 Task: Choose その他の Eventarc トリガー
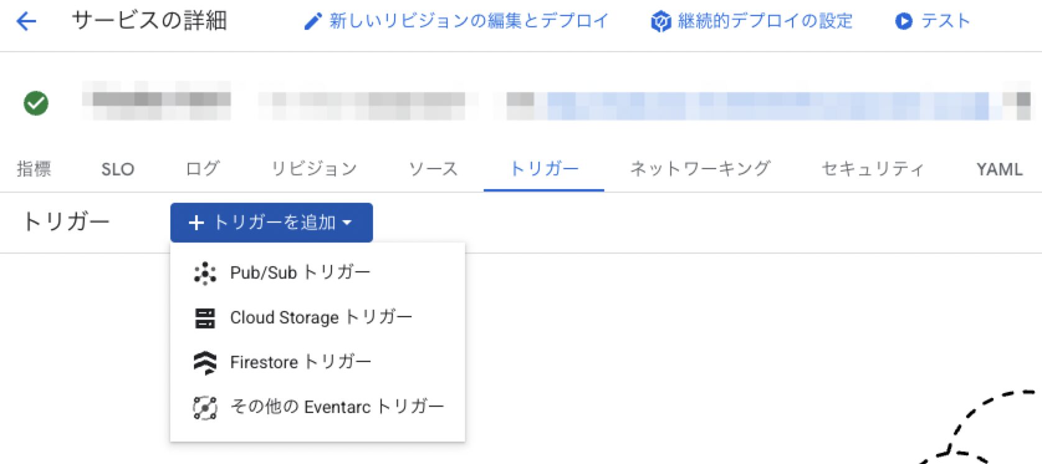318,407
